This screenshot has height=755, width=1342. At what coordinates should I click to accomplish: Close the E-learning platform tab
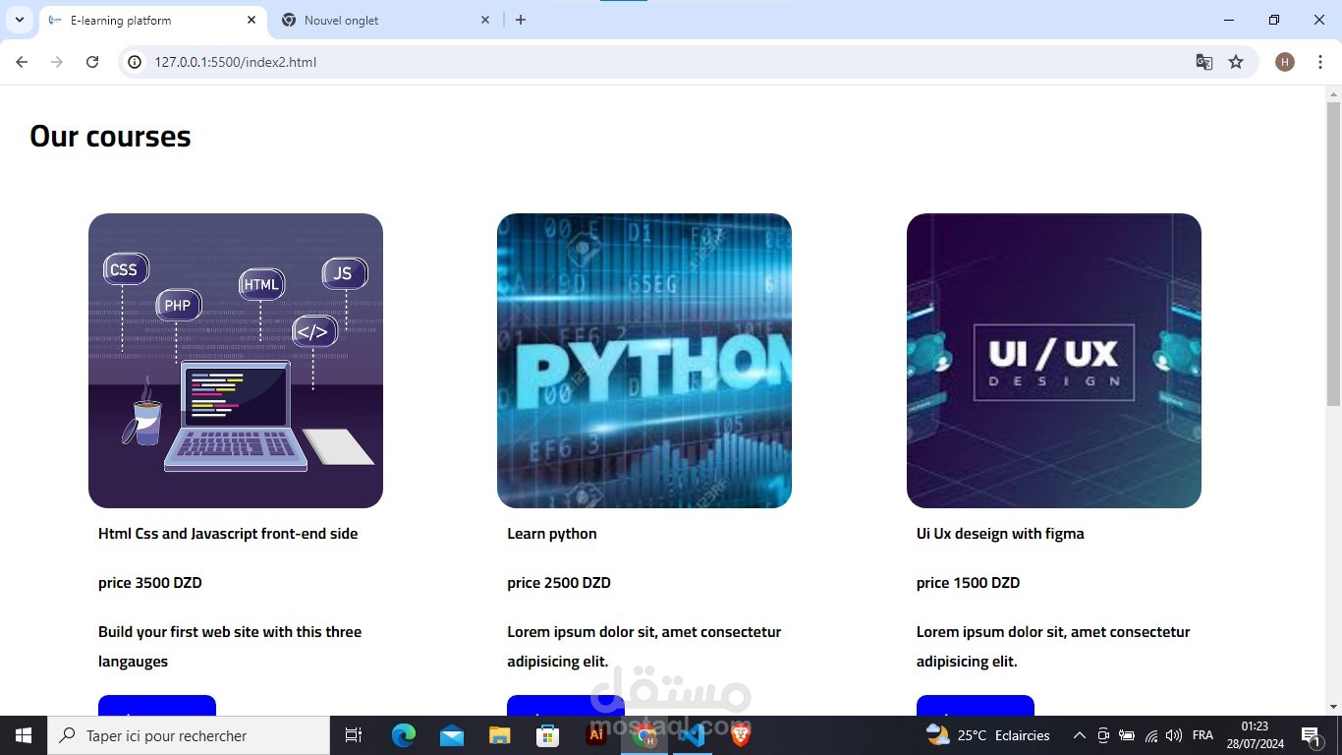click(252, 20)
